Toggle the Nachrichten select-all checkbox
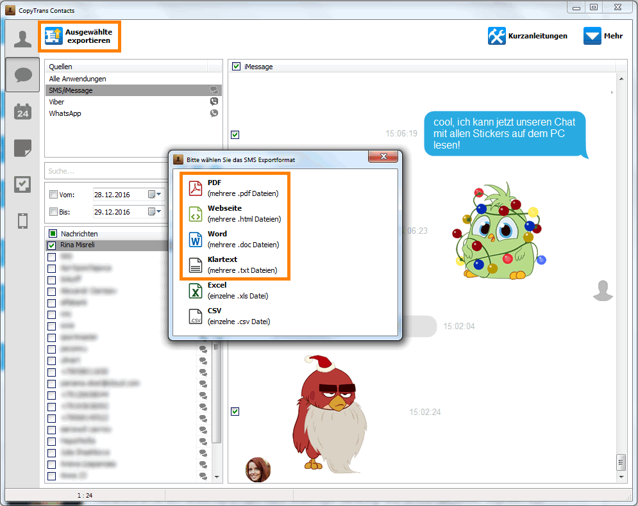 pos(53,233)
